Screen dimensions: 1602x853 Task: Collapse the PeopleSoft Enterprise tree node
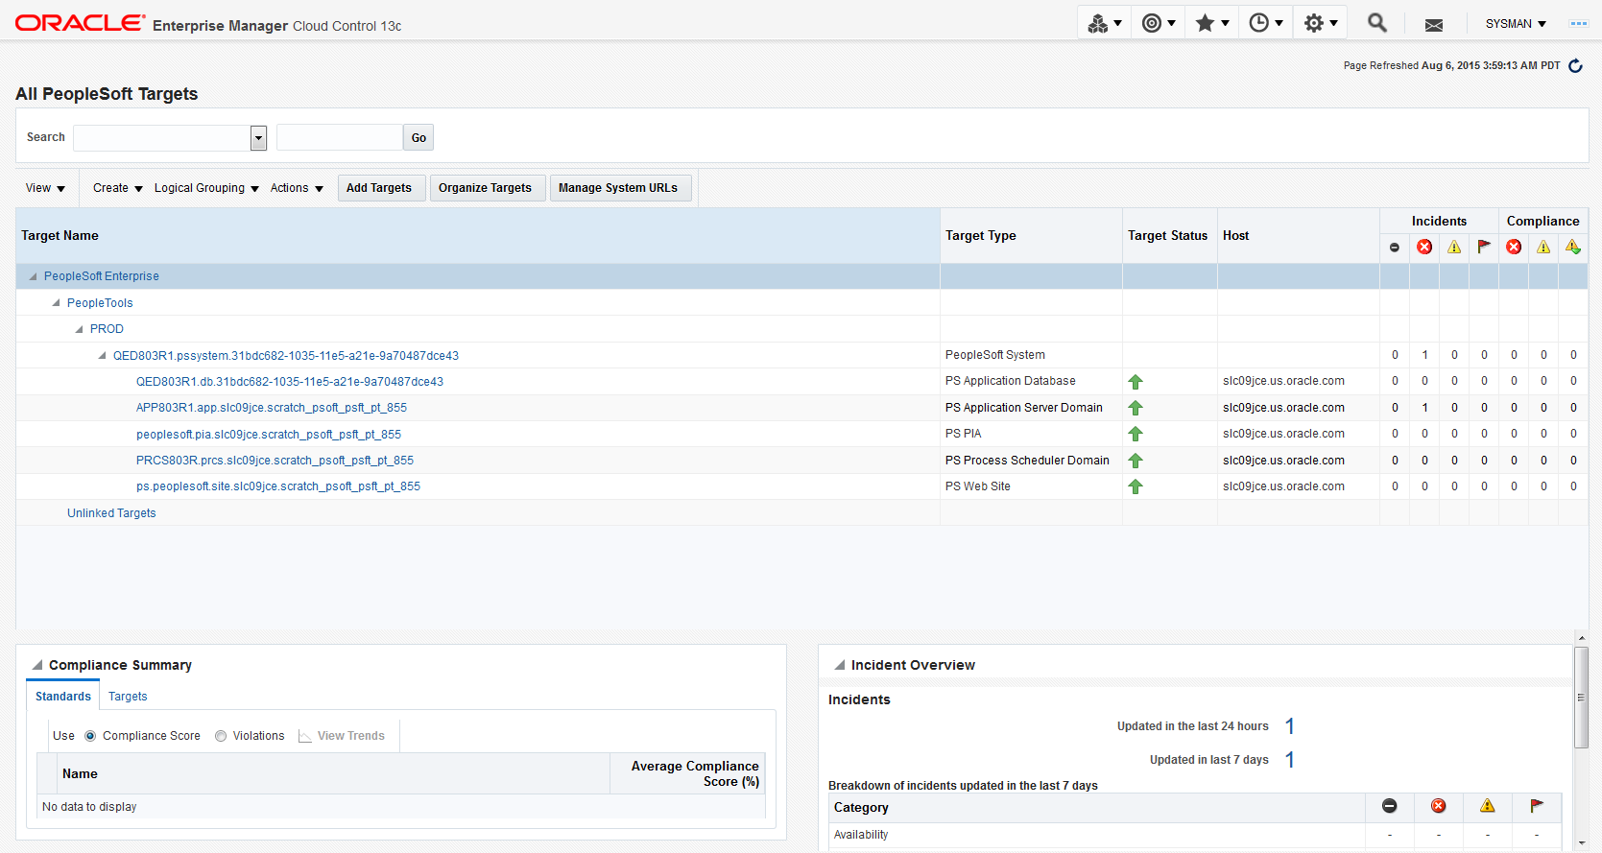pyautogui.click(x=33, y=276)
